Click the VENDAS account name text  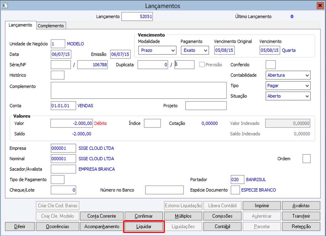click(x=85, y=106)
